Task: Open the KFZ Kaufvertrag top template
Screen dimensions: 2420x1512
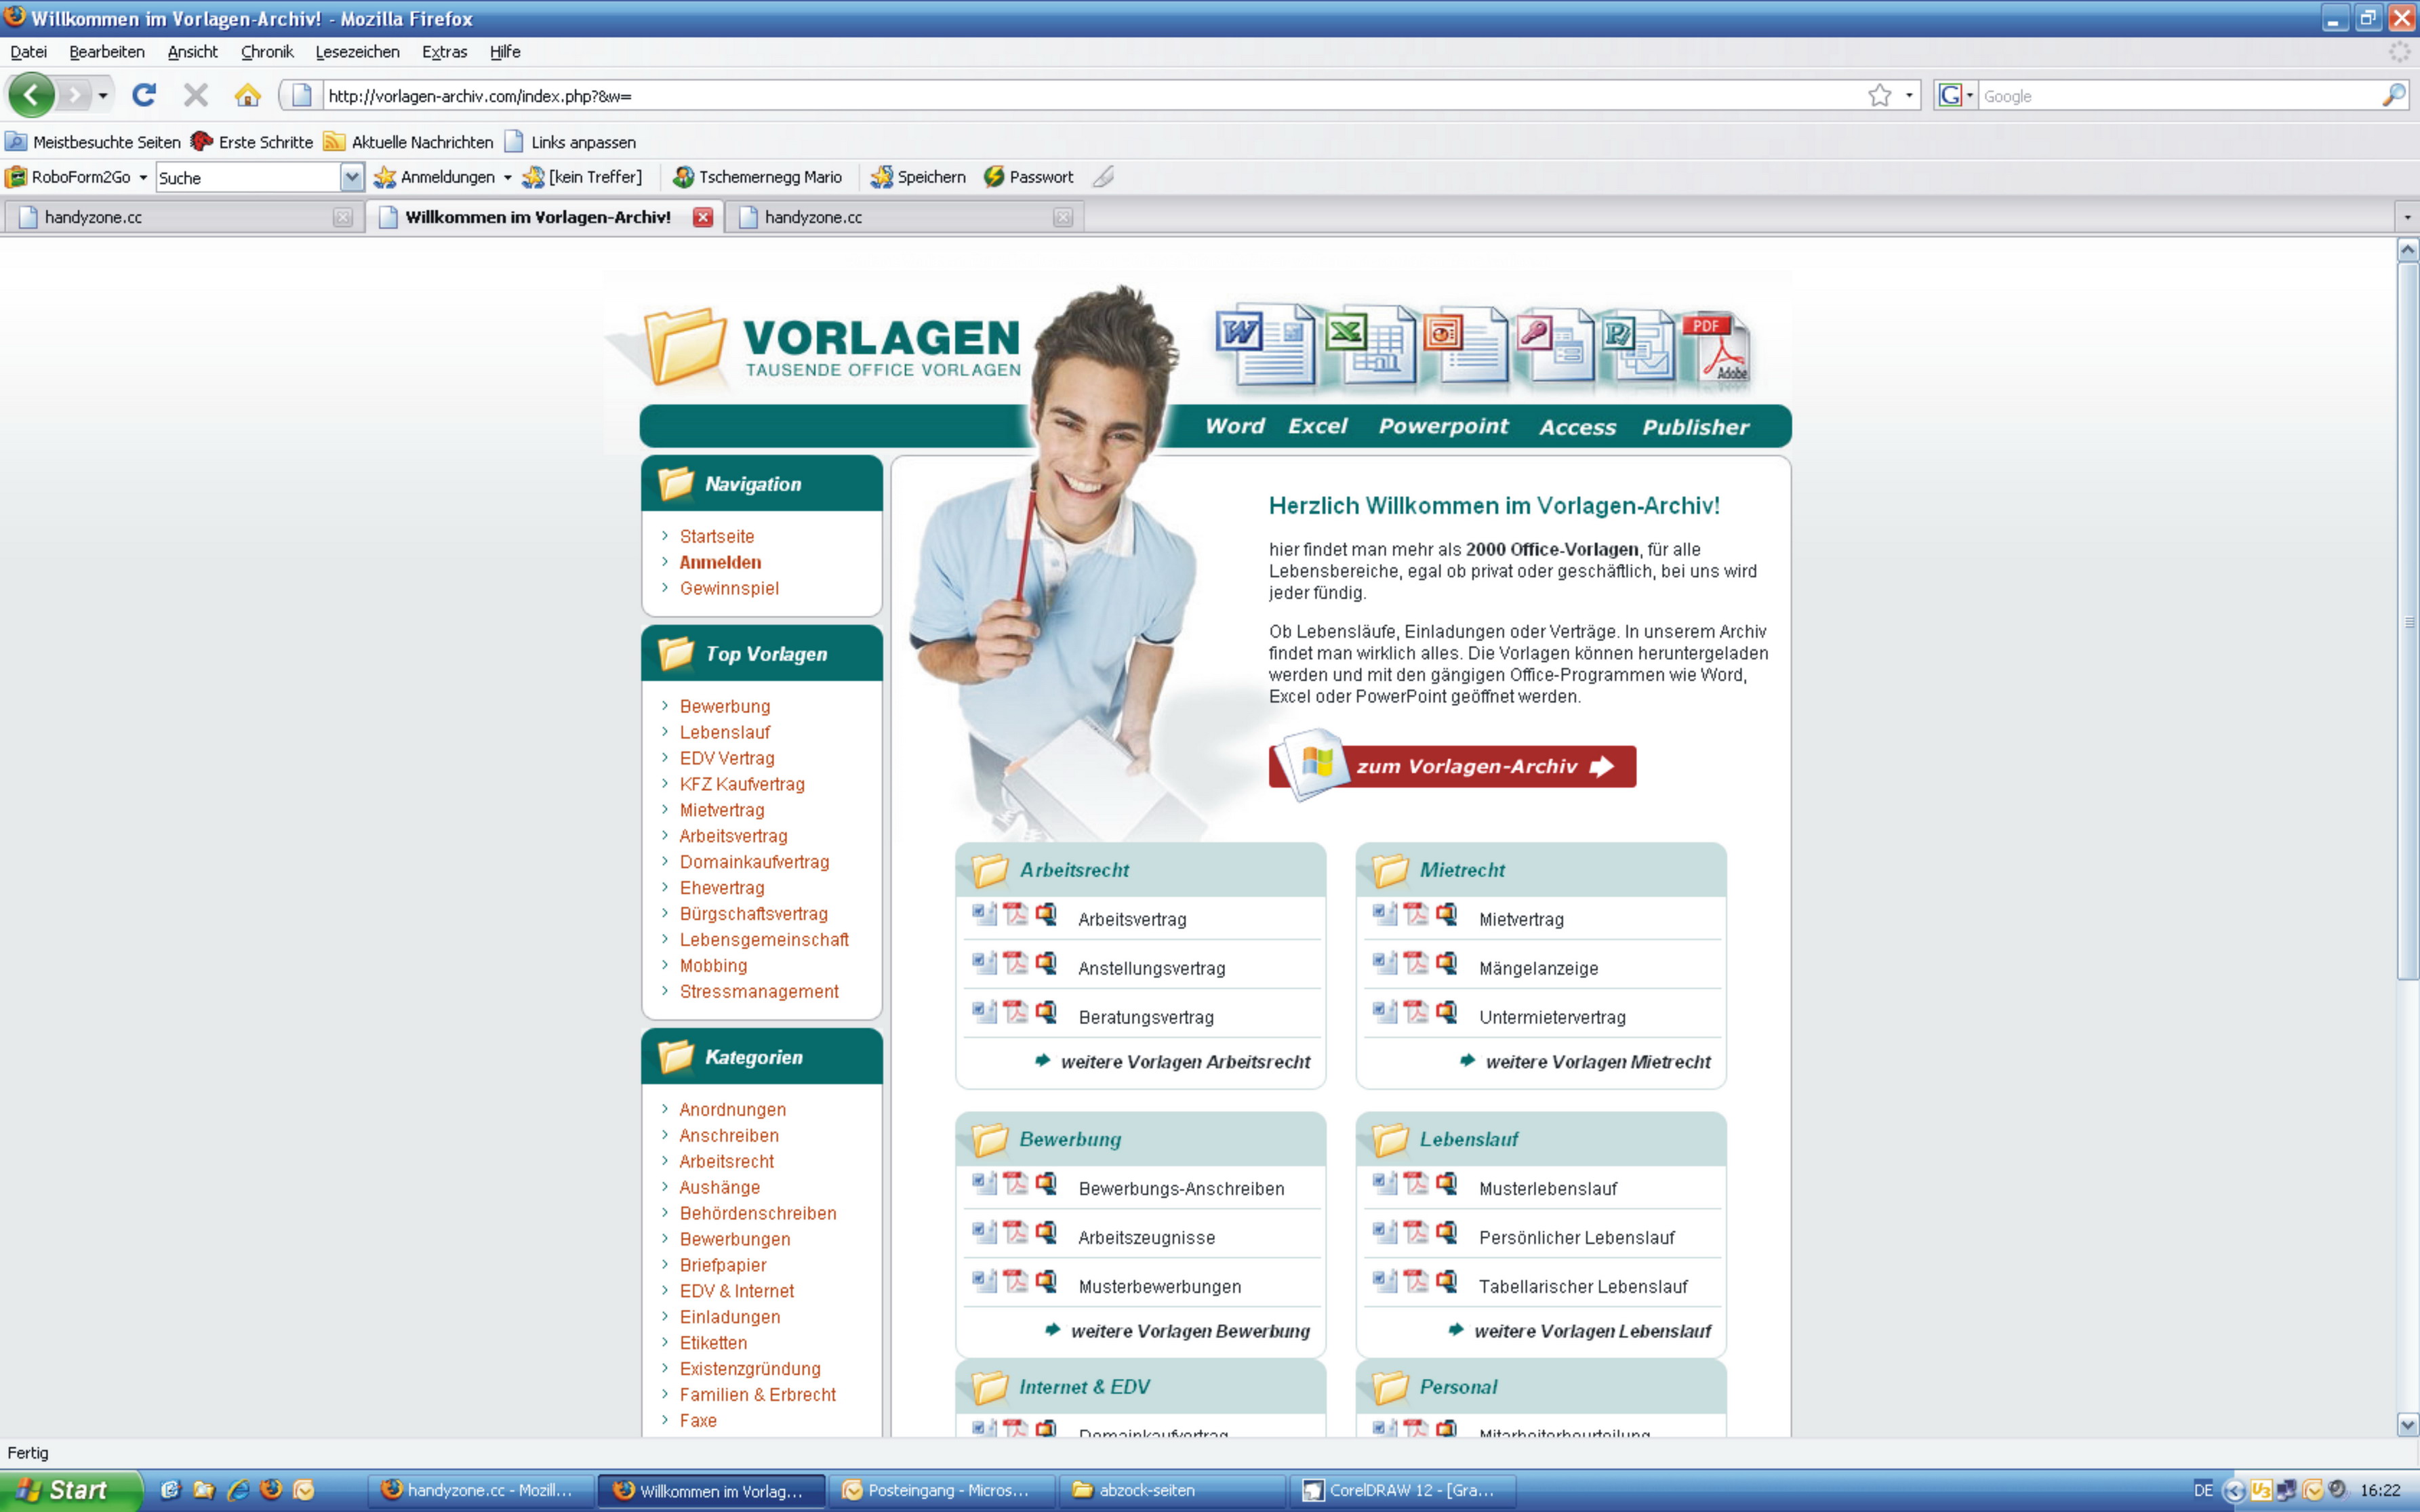Action: click(742, 784)
